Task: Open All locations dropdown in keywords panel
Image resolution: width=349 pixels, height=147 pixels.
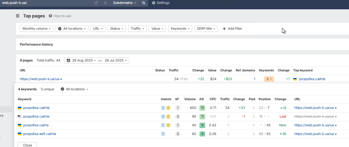Action: click(x=74, y=89)
